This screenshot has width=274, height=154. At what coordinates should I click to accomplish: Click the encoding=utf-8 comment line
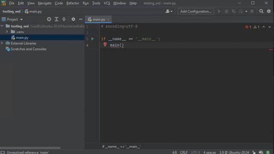(119, 27)
